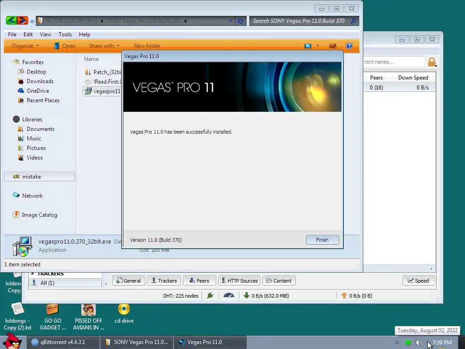Open the View menu in Explorer

click(x=46, y=35)
